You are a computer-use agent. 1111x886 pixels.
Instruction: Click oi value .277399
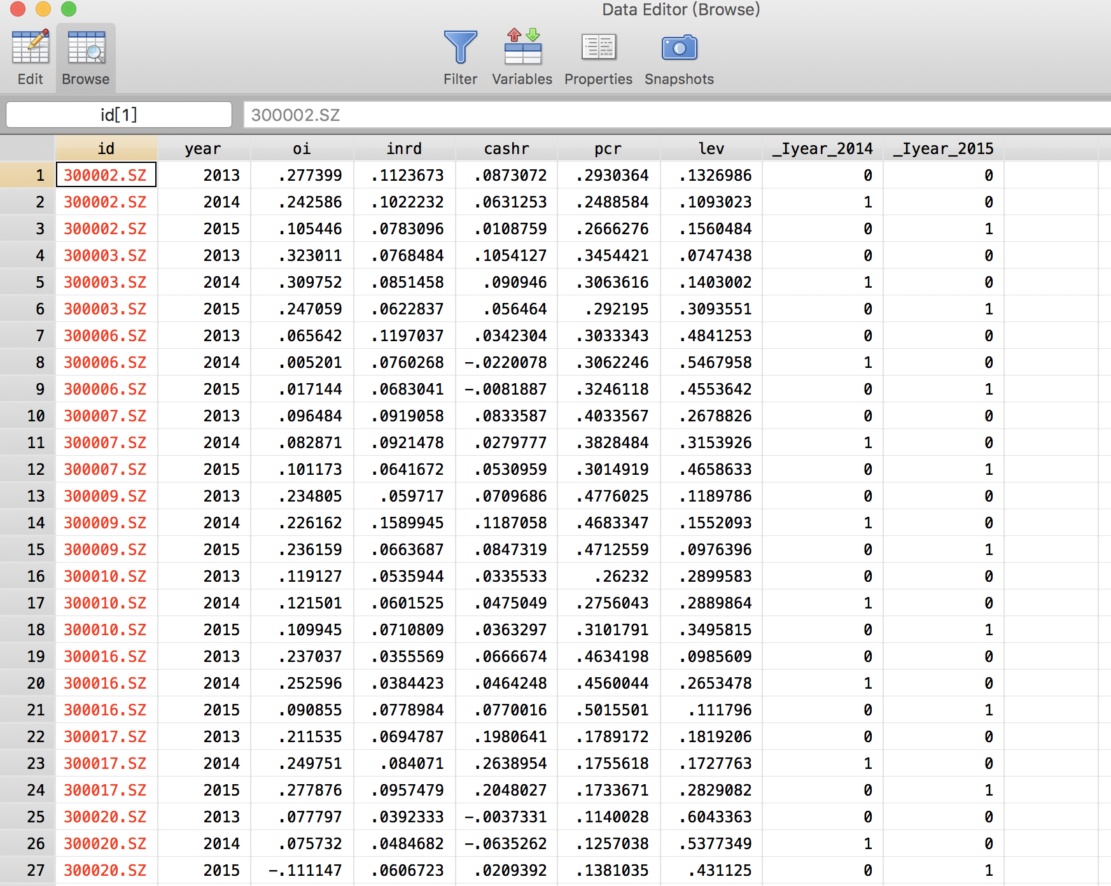[x=310, y=175]
